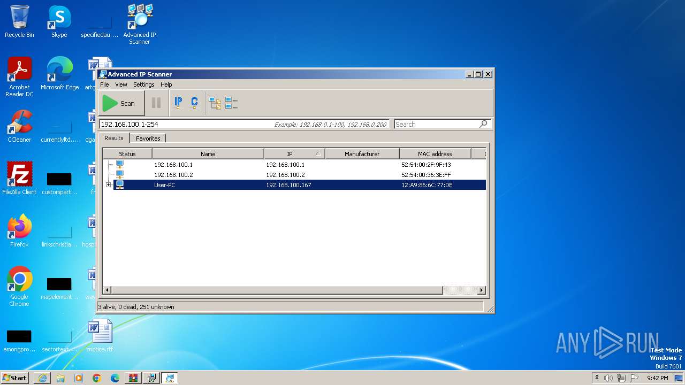Click the Collapse all toolbar icon

(231, 103)
